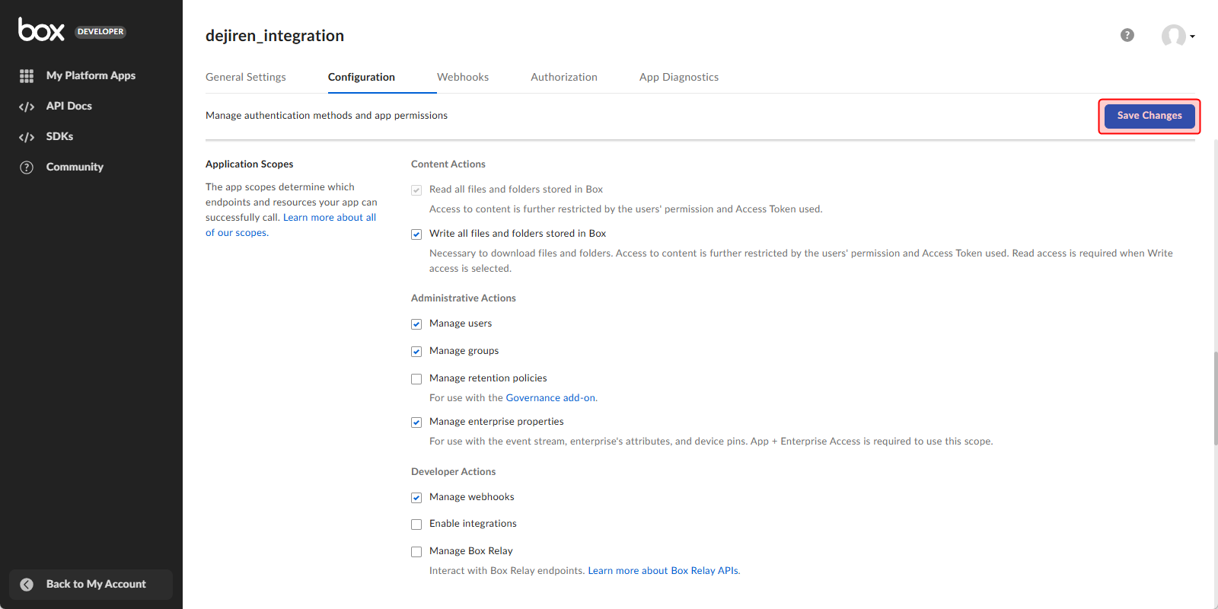Viewport: 1218px width, 609px height.
Task: Click the user avatar icon
Action: pyautogui.click(x=1173, y=35)
